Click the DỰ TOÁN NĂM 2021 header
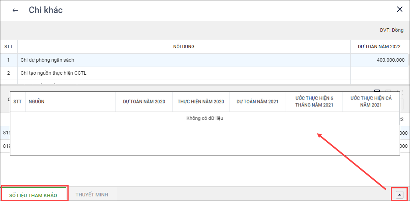This screenshot has width=410, height=201. click(x=257, y=102)
